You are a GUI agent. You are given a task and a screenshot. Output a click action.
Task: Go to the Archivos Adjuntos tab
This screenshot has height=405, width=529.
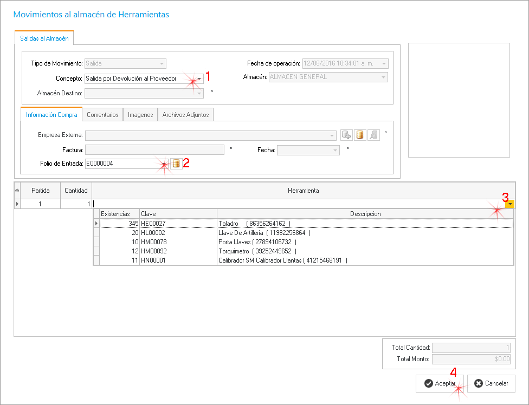pyautogui.click(x=186, y=115)
